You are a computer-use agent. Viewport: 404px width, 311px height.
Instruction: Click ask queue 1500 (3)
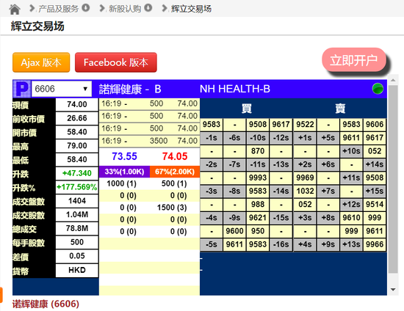pyautogui.click(x=172, y=208)
